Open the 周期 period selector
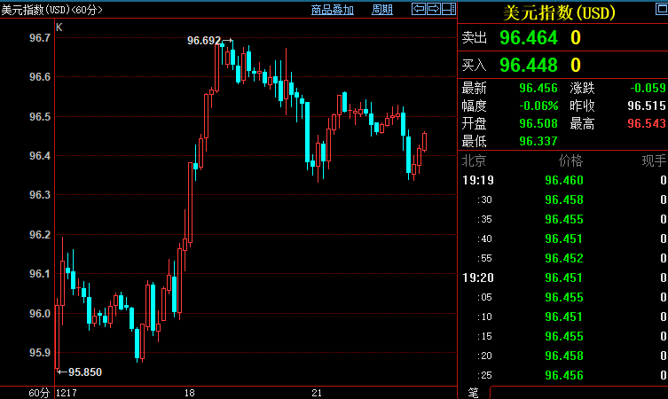This screenshot has height=399, width=668. click(x=381, y=10)
